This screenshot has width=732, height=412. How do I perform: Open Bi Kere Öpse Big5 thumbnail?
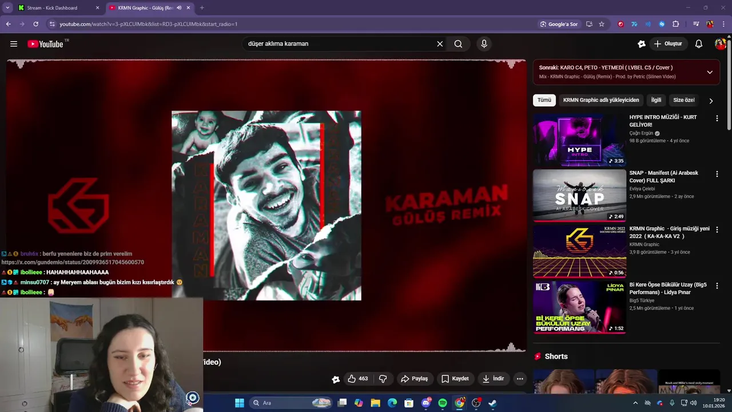click(x=579, y=307)
